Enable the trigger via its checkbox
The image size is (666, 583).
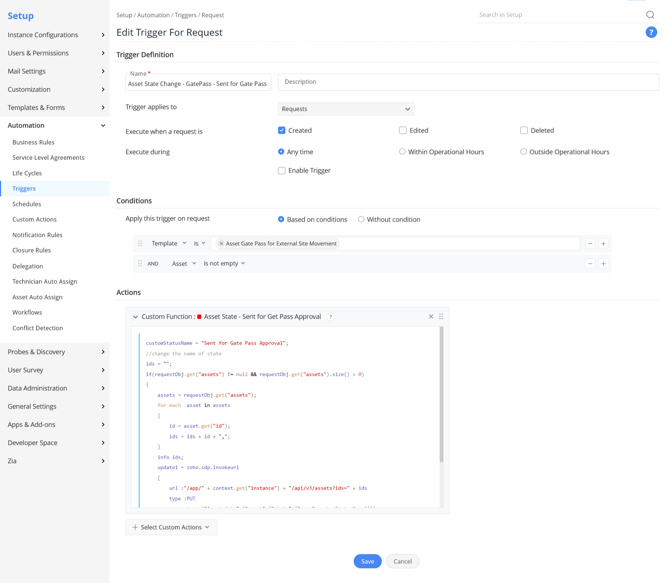pos(282,170)
